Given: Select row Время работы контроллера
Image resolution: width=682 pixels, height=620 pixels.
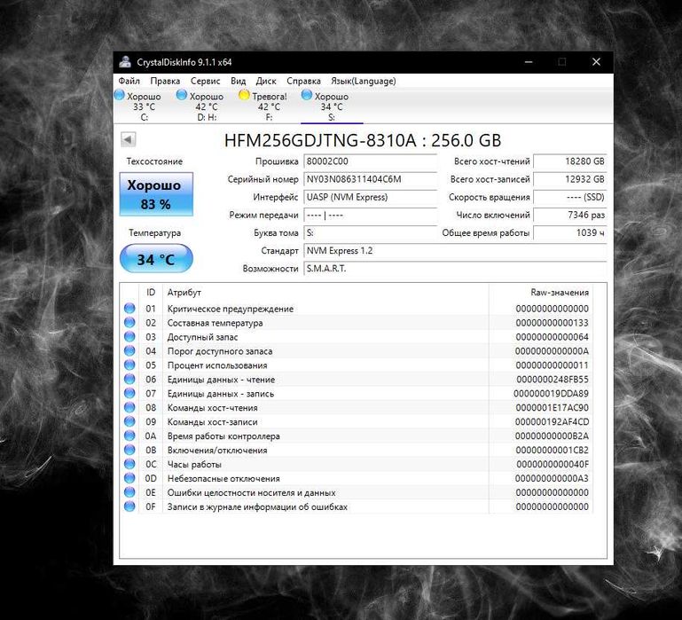Looking at the screenshot, I should (x=357, y=436).
